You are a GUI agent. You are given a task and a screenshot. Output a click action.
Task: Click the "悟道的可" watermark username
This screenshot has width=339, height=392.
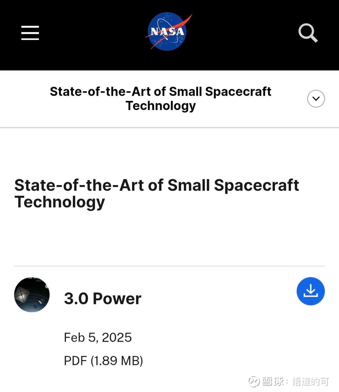tap(311, 382)
